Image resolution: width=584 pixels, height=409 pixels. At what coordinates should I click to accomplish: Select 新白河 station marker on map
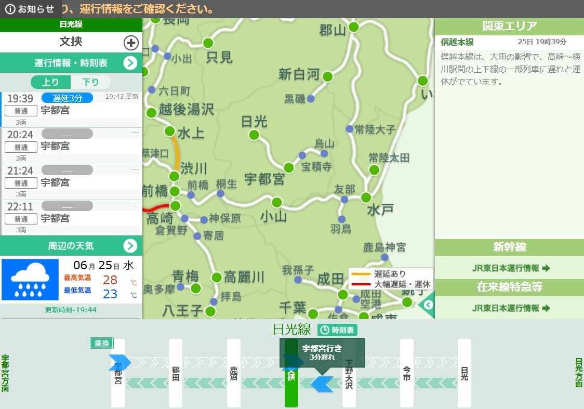[x=327, y=76]
